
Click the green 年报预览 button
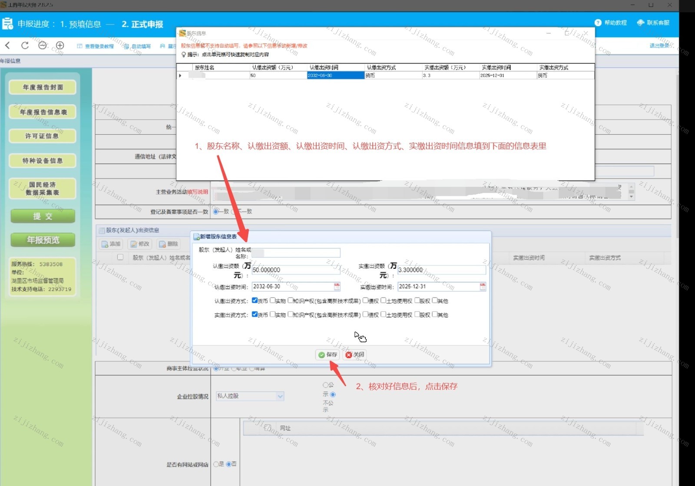43,240
